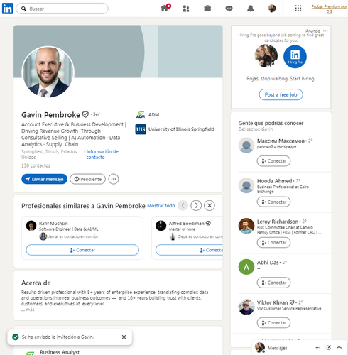Connect with Hooda Ahmed
The image size is (348, 355).
273,202
